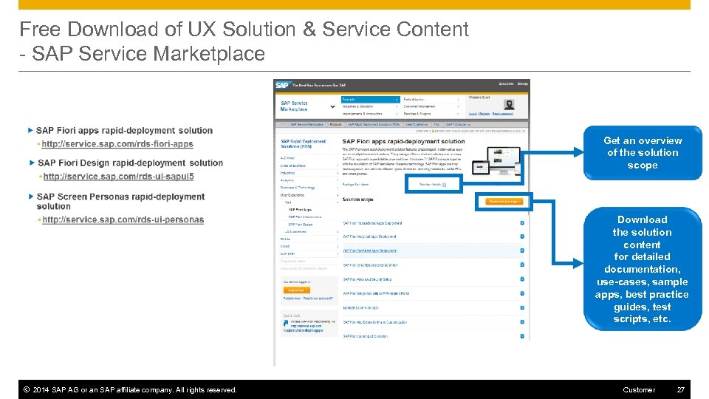Click the Solution details link

432,185
